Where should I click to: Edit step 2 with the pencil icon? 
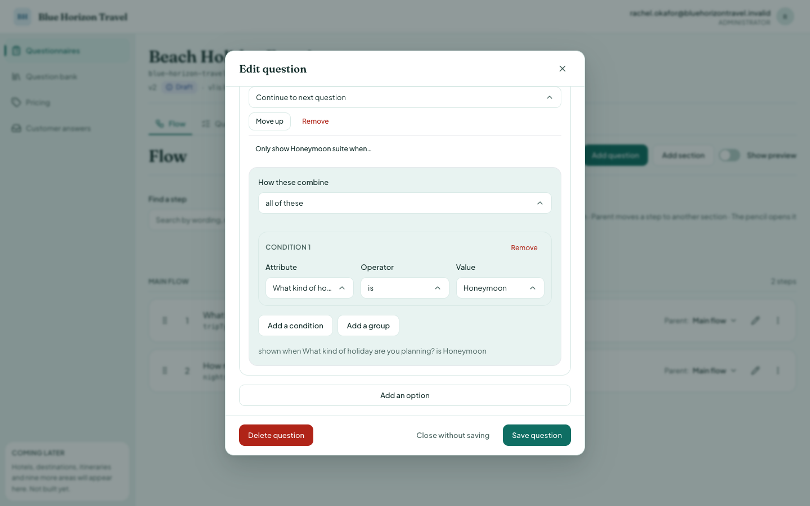(755, 371)
